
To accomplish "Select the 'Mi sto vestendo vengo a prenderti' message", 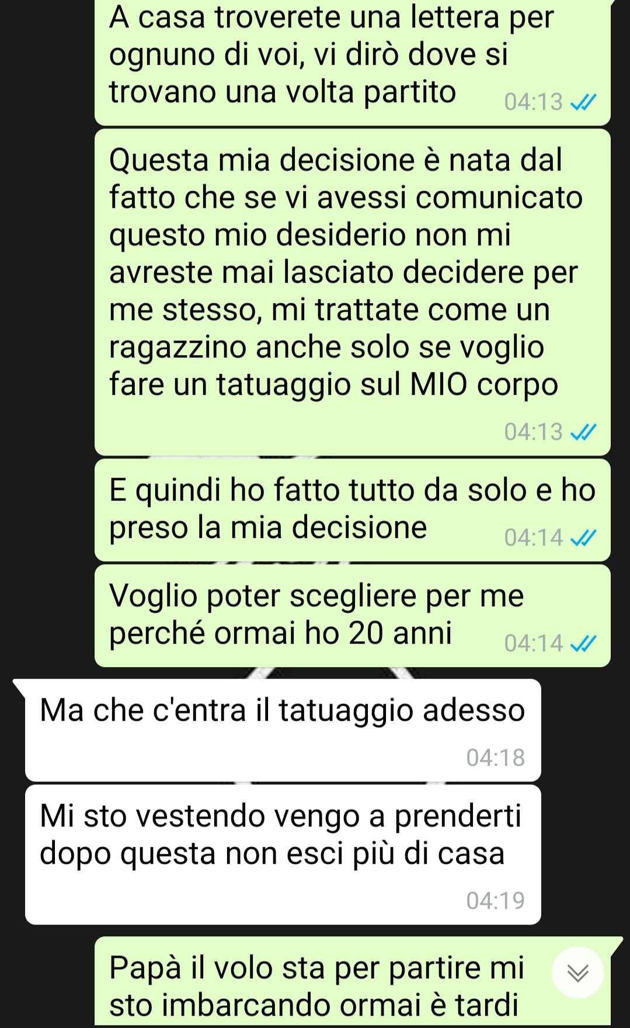I will [283, 855].
